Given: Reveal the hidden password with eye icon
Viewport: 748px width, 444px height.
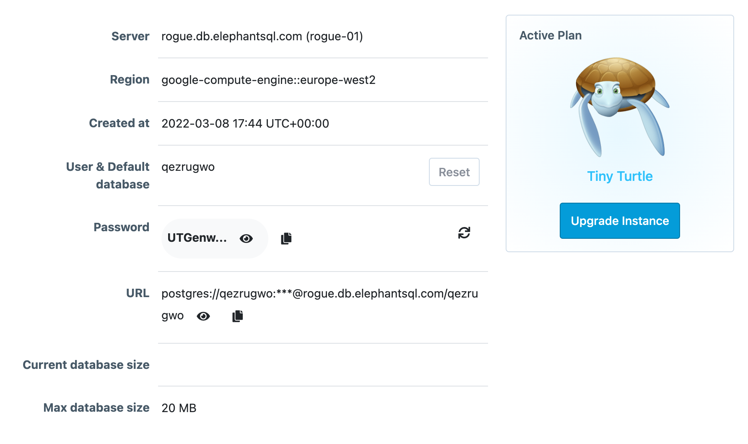Looking at the screenshot, I should tap(246, 238).
